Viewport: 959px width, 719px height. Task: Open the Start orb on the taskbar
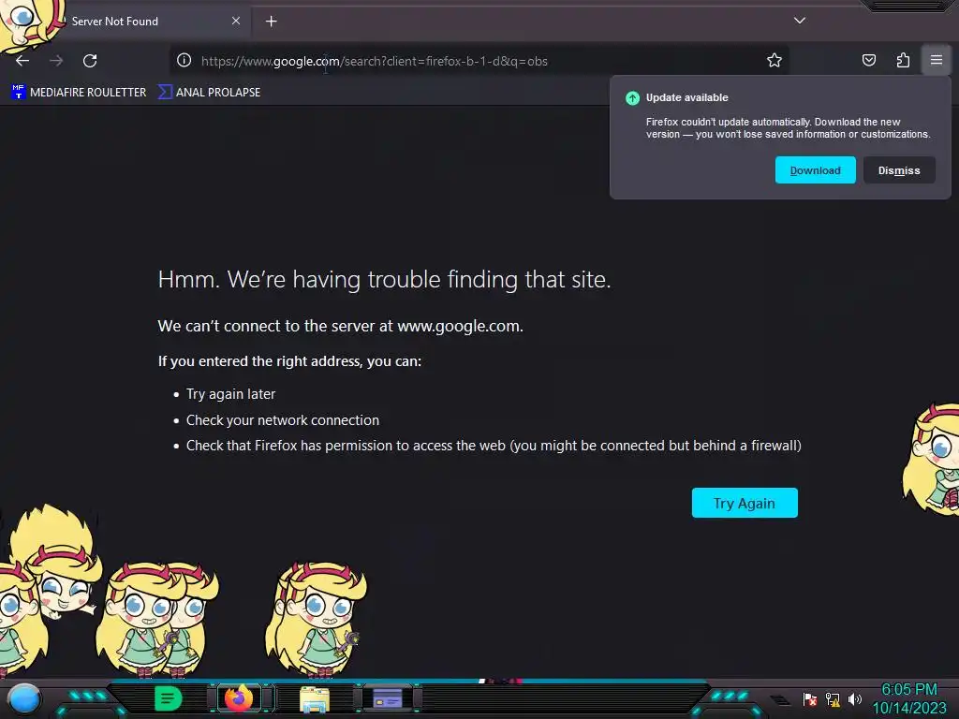24,698
